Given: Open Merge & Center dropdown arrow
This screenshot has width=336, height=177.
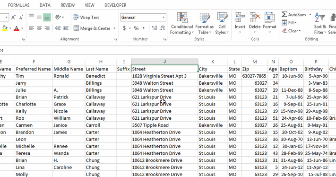Looking at the screenshot, I should pos(114,28).
